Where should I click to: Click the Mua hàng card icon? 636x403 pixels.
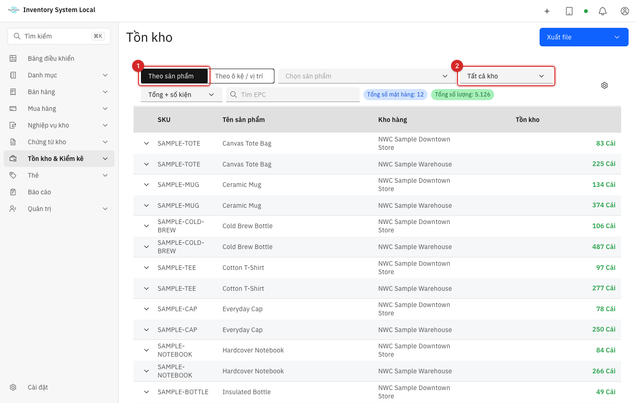click(13, 109)
